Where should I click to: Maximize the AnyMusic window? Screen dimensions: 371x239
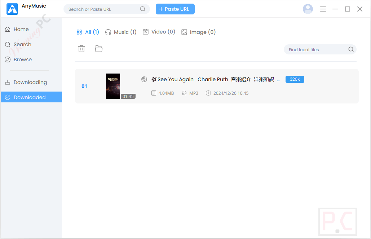(347, 9)
